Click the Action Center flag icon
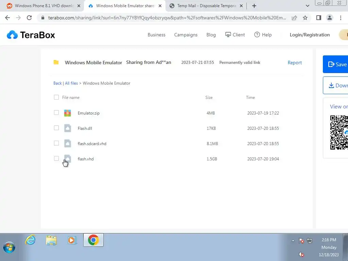348x261 pixels. click(x=301, y=241)
